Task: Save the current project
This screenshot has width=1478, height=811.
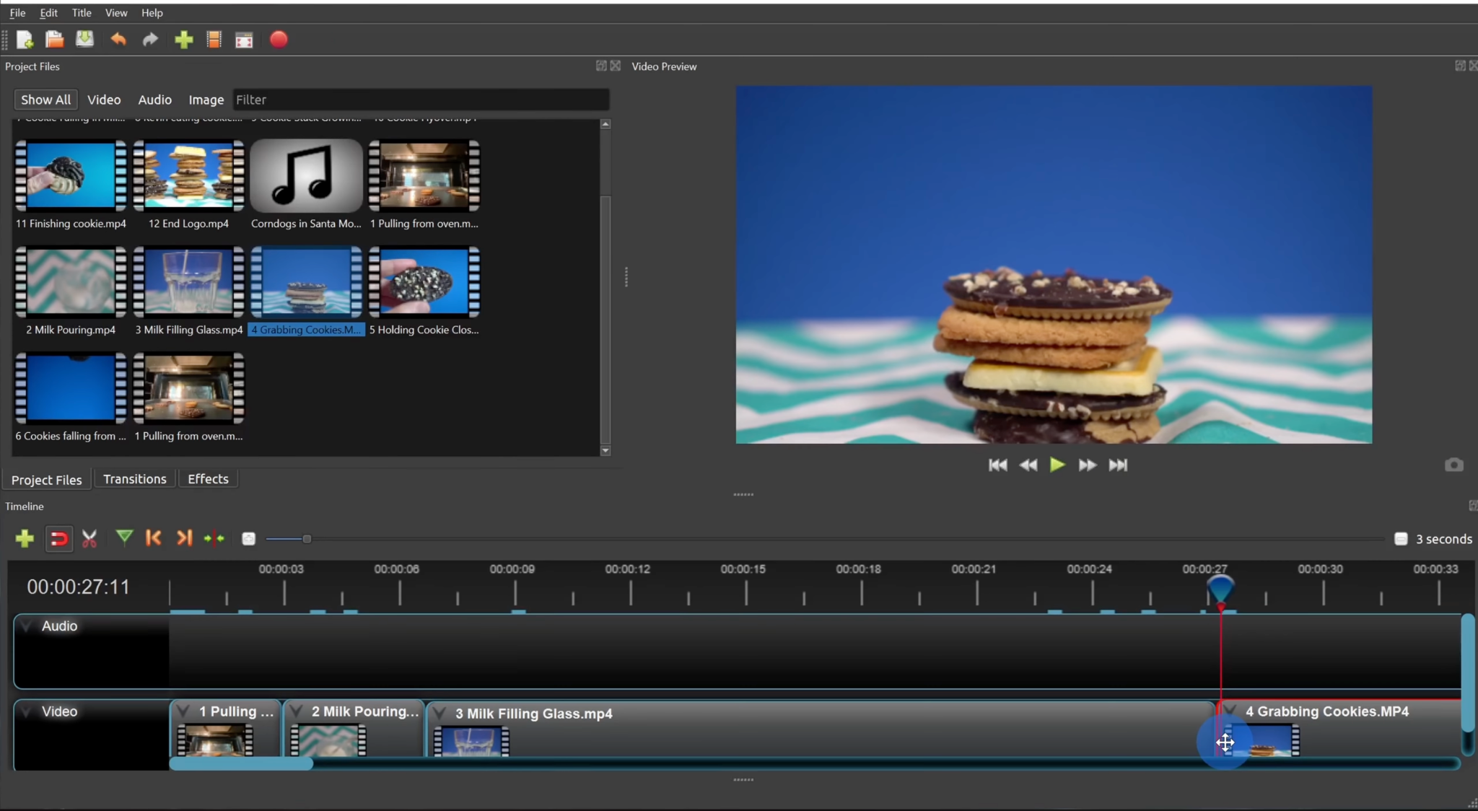Action: pos(84,40)
